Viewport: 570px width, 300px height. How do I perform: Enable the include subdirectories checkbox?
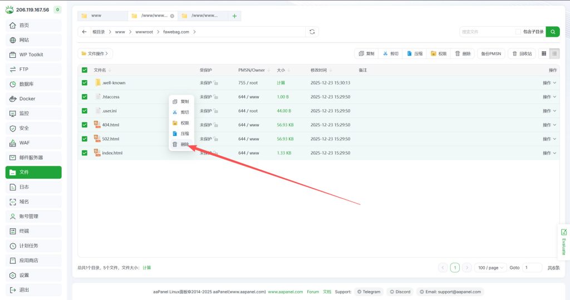[518, 32]
